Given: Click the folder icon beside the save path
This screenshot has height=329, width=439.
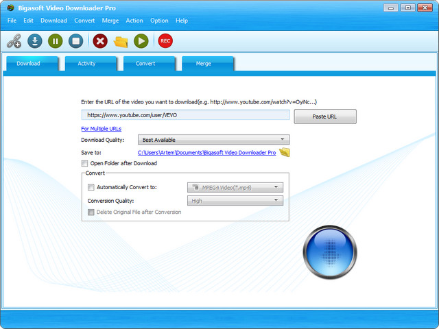Looking at the screenshot, I should [x=285, y=152].
